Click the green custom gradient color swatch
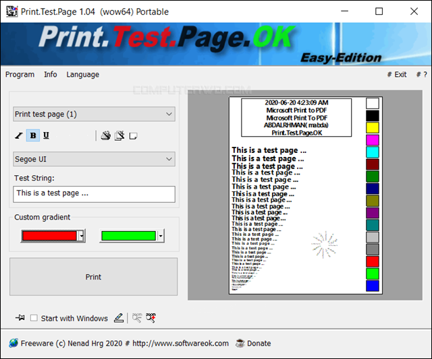 [129, 236]
